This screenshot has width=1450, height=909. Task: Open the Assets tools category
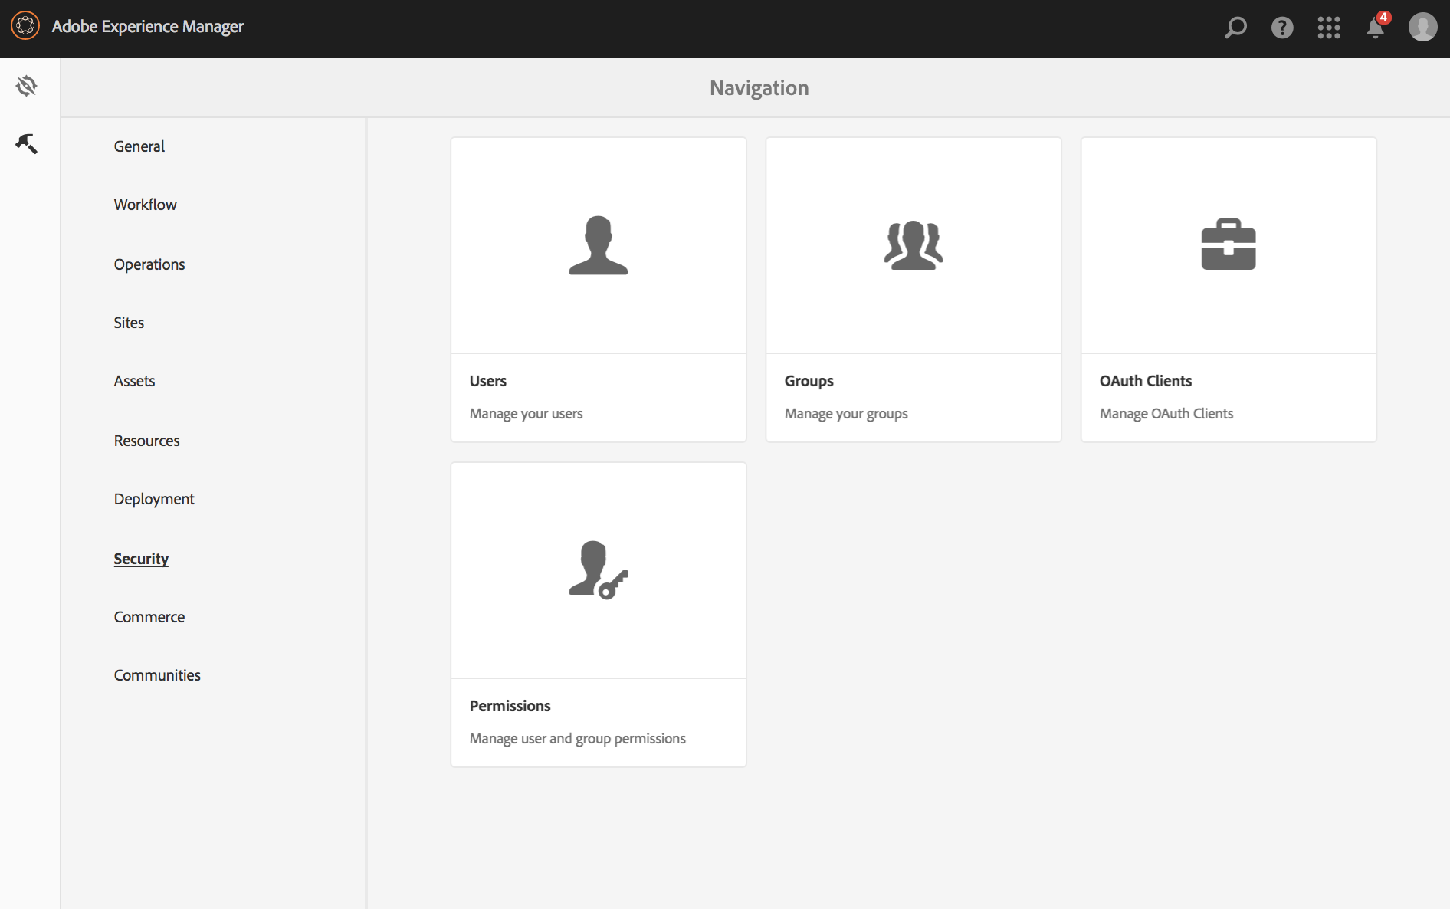[x=134, y=381]
